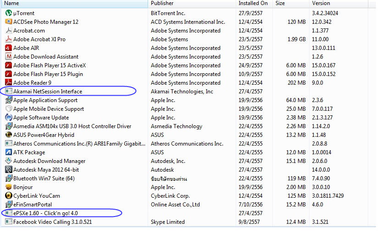Click the Bonjour package icon

(x=9, y=187)
